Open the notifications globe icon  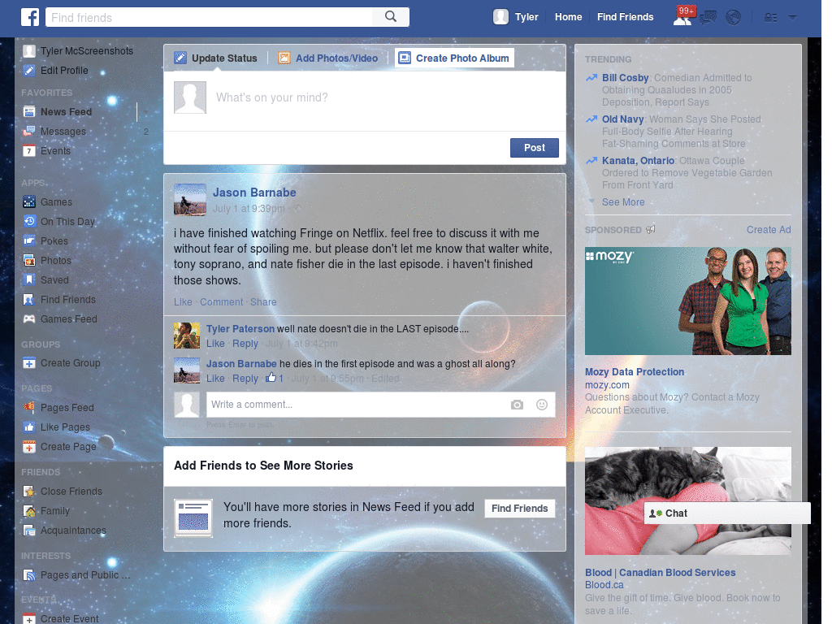pyautogui.click(x=734, y=18)
